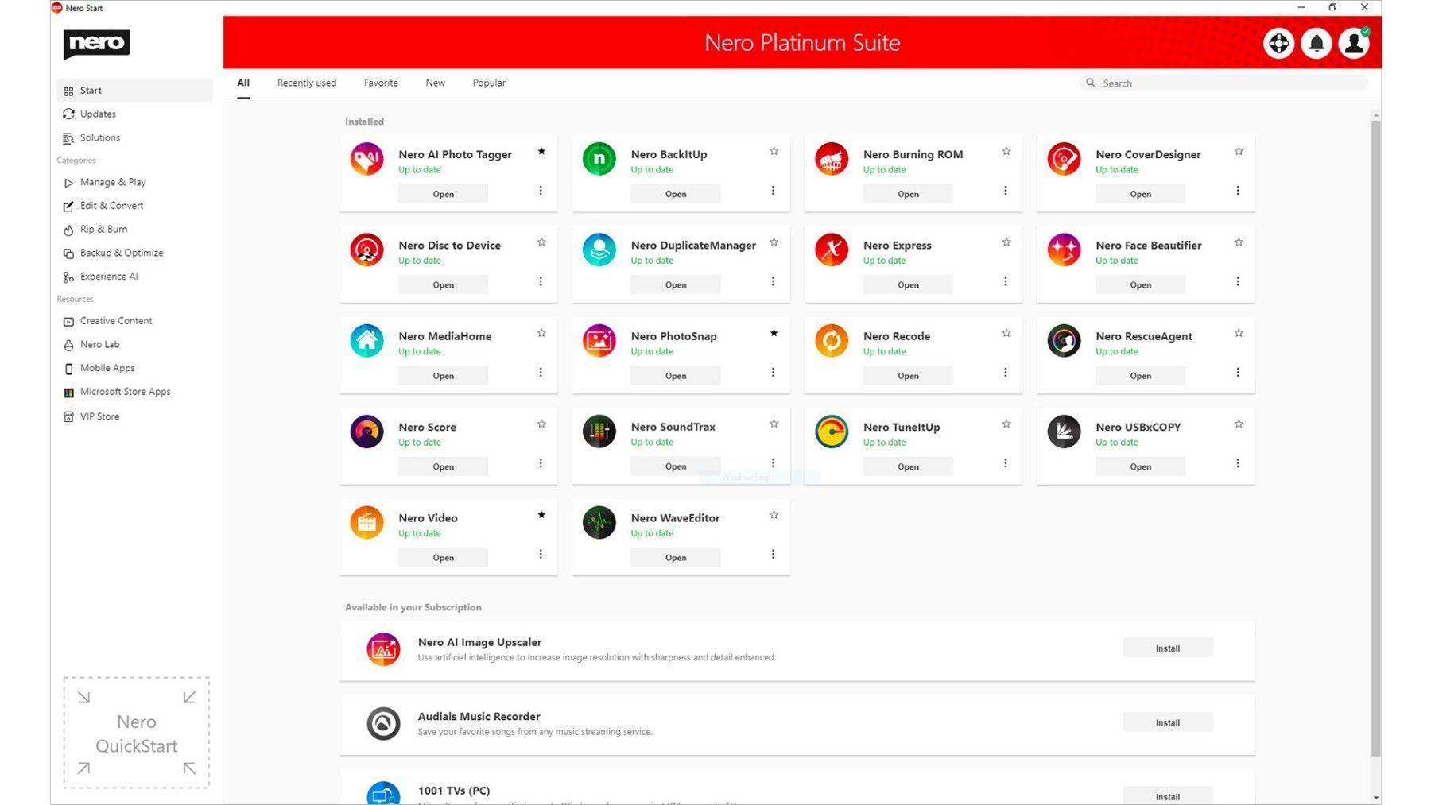Add Nero Recode to favorites

[x=1006, y=333]
